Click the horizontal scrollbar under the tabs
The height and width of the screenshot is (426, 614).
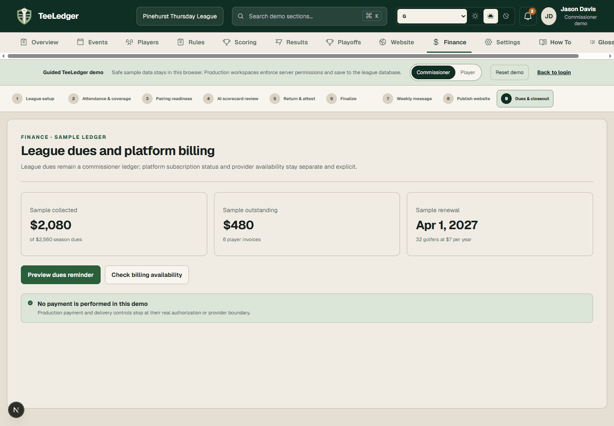coord(293,56)
